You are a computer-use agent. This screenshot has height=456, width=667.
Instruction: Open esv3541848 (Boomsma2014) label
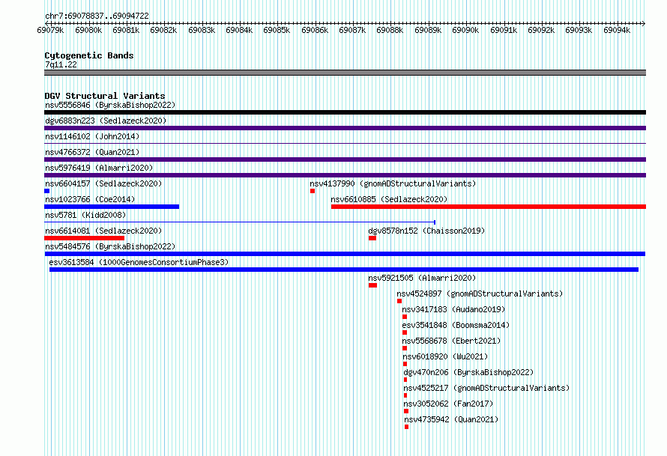[x=456, y=325]
